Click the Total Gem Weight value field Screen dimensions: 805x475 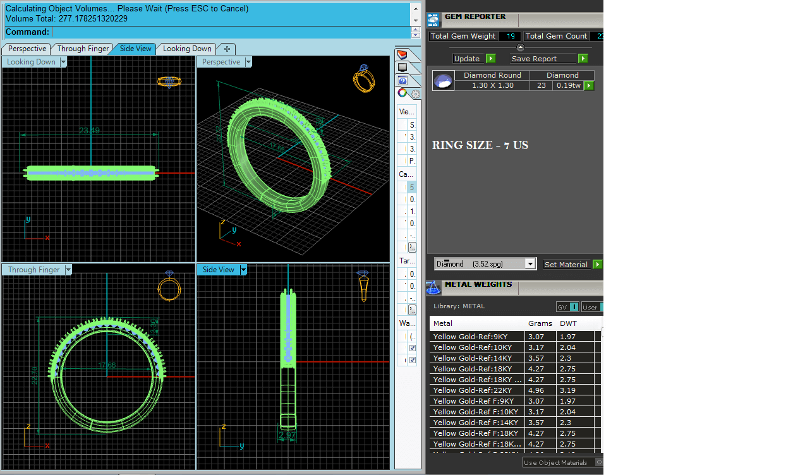click(x=509, y=37)
